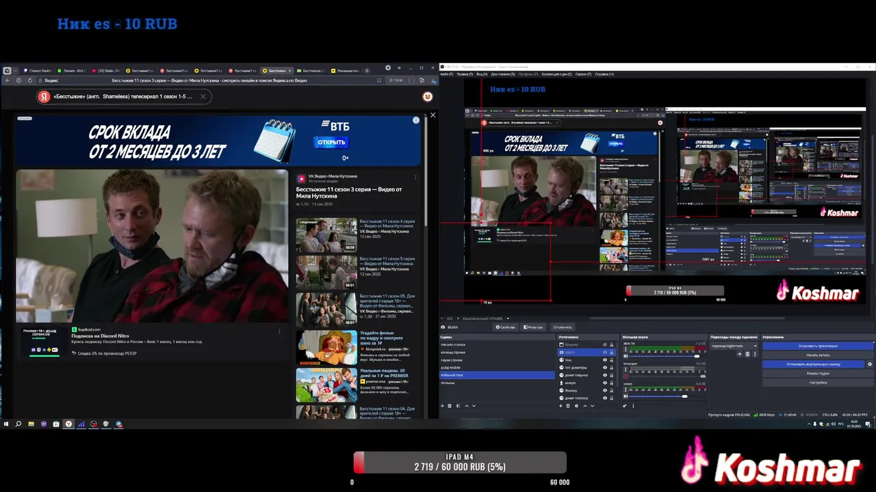Image resolution: width=876 pixels, height=492 pixels.
Task: Move selected scene up
Action: (467, 406)
